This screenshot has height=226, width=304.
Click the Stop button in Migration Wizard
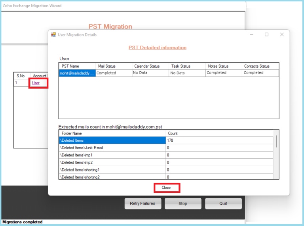point(183,203)
